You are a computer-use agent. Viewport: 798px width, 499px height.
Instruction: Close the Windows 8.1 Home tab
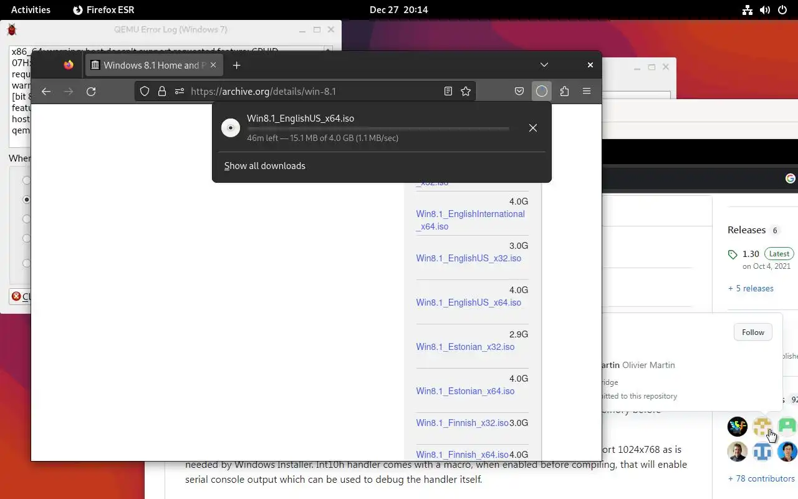tap(214, 65)
